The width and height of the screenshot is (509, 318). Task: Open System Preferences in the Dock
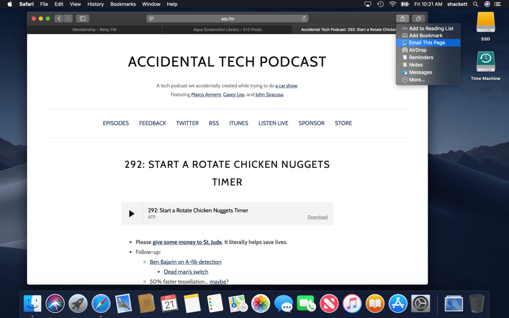[421, 304]
